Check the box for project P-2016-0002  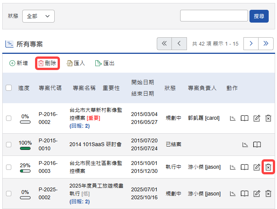pos(9,118)
